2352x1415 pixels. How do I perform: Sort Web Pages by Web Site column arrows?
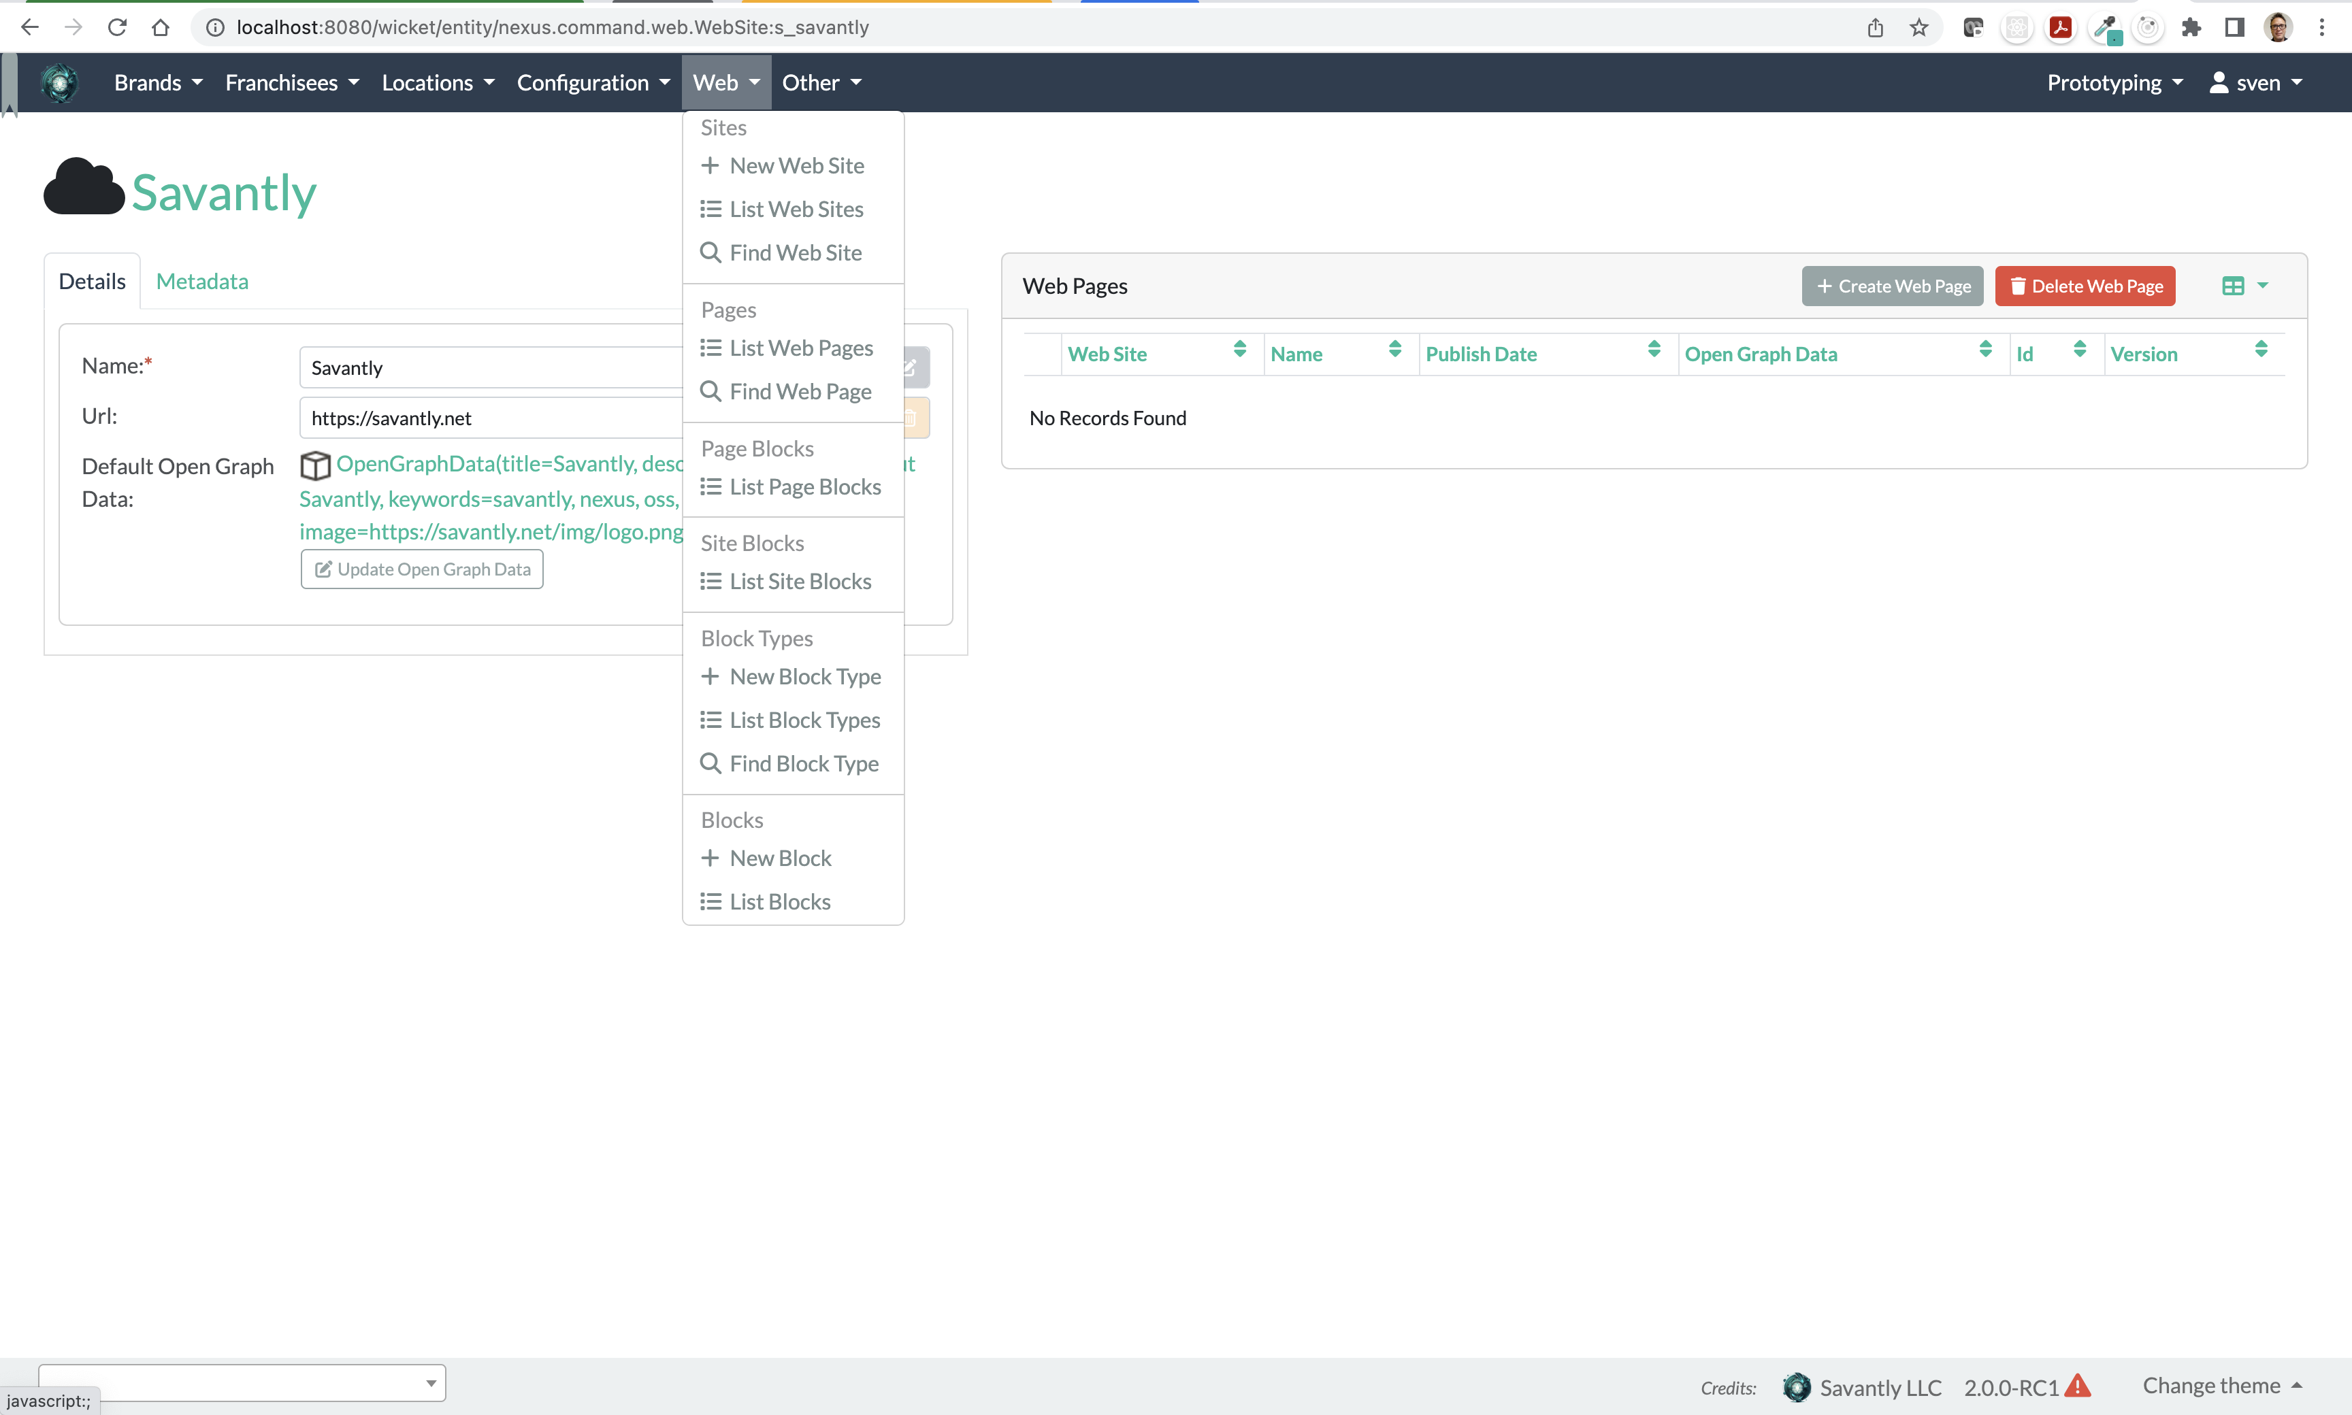tap(1240, 349)
